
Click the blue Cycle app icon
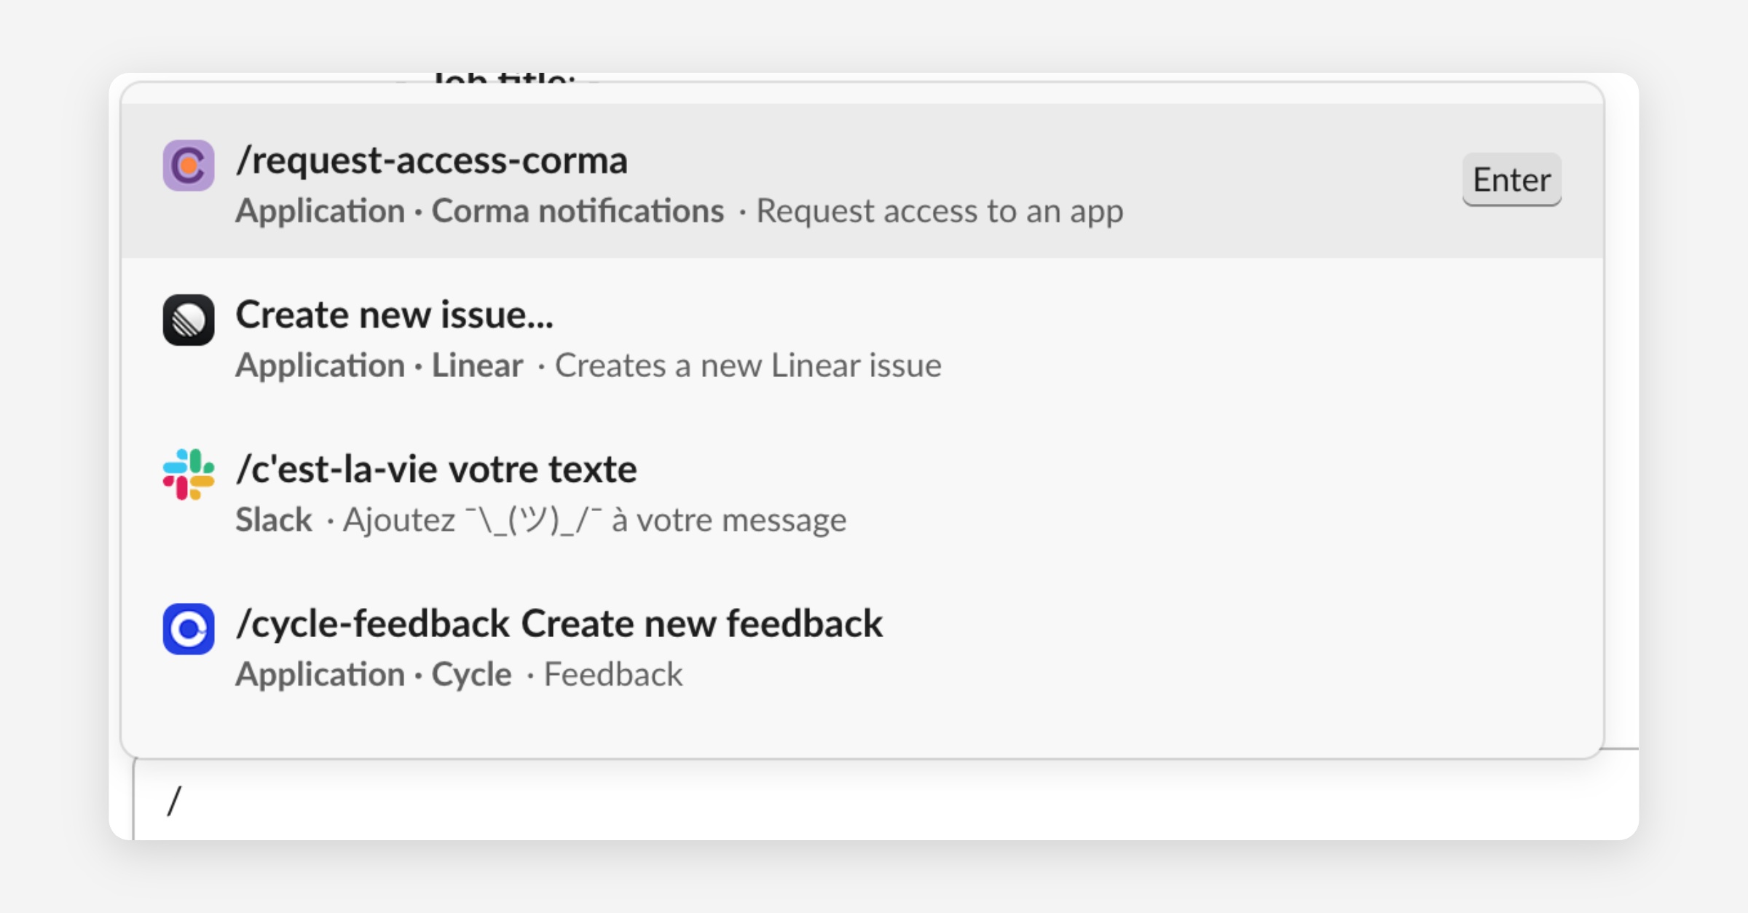point(188,629)
